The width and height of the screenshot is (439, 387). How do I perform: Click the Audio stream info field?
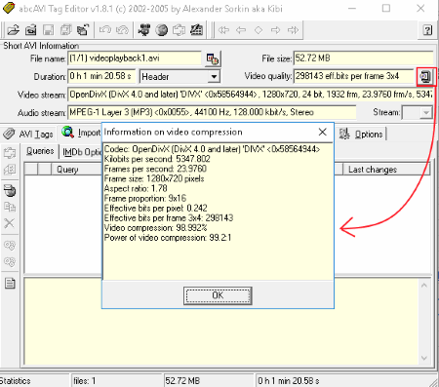point(212,112)
